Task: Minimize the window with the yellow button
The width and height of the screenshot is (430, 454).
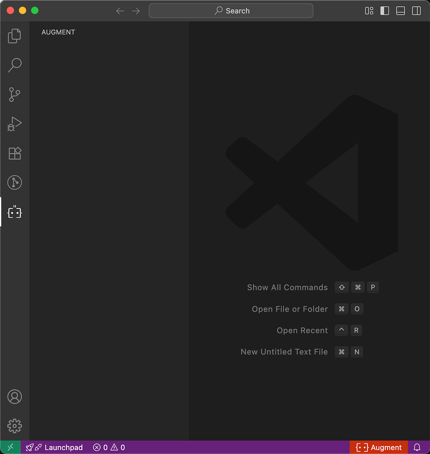Action: point(23,11)
